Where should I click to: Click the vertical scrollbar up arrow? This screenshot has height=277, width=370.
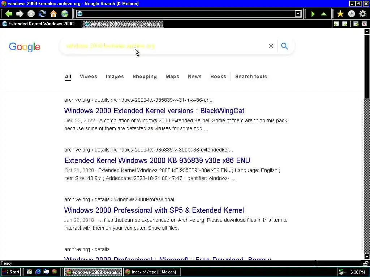point(367,31)
